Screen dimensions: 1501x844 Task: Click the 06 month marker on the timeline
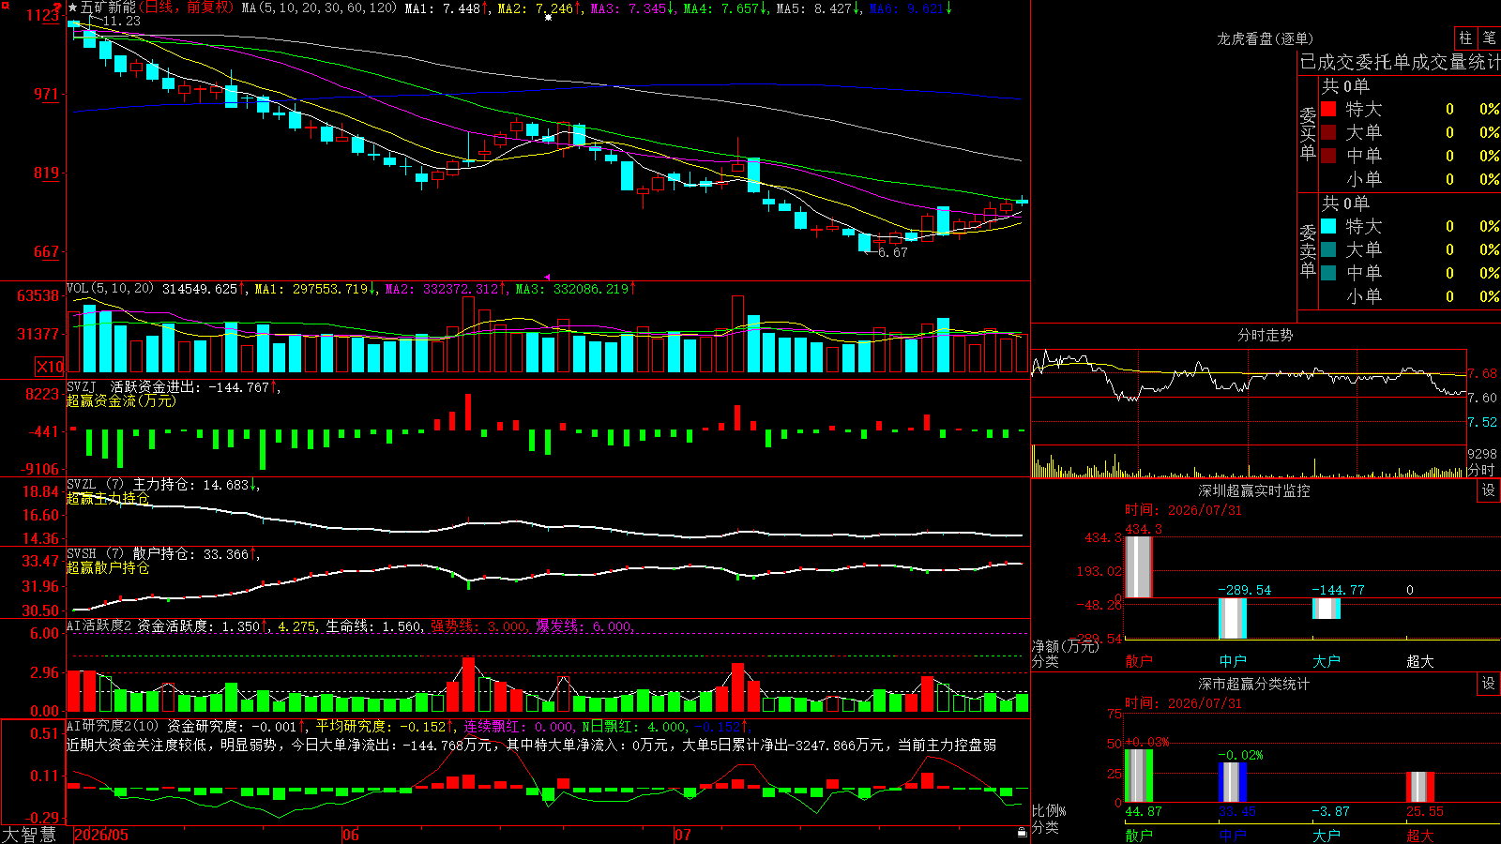pyautogui.click(x=351, y=835)
